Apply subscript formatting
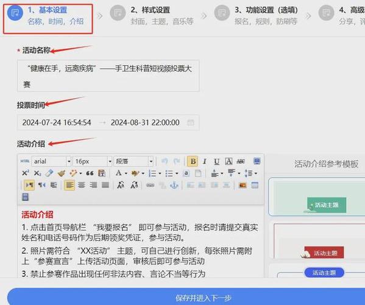This screenshot has height=305, width=365. click(37, 173)
